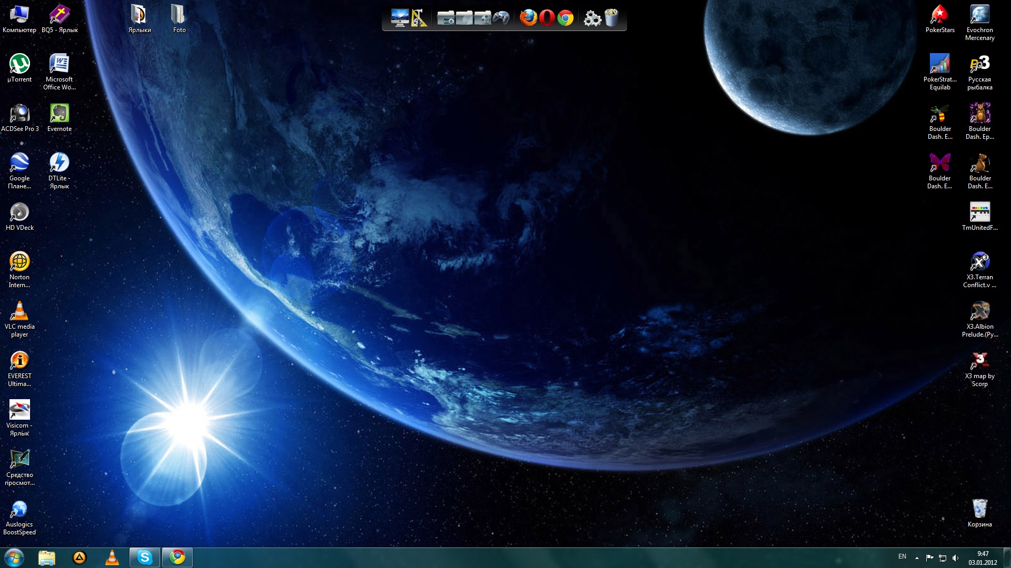Launch Opera browser from the dock
The height and width of the screenshot is (568, 1011).
pos(547,18)
